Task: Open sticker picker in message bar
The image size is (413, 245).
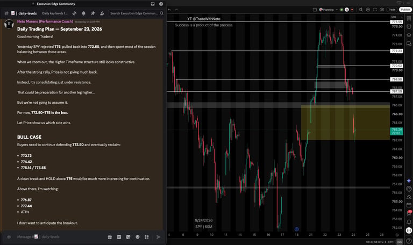Action: pyautogui.click(x=129, y=237)
